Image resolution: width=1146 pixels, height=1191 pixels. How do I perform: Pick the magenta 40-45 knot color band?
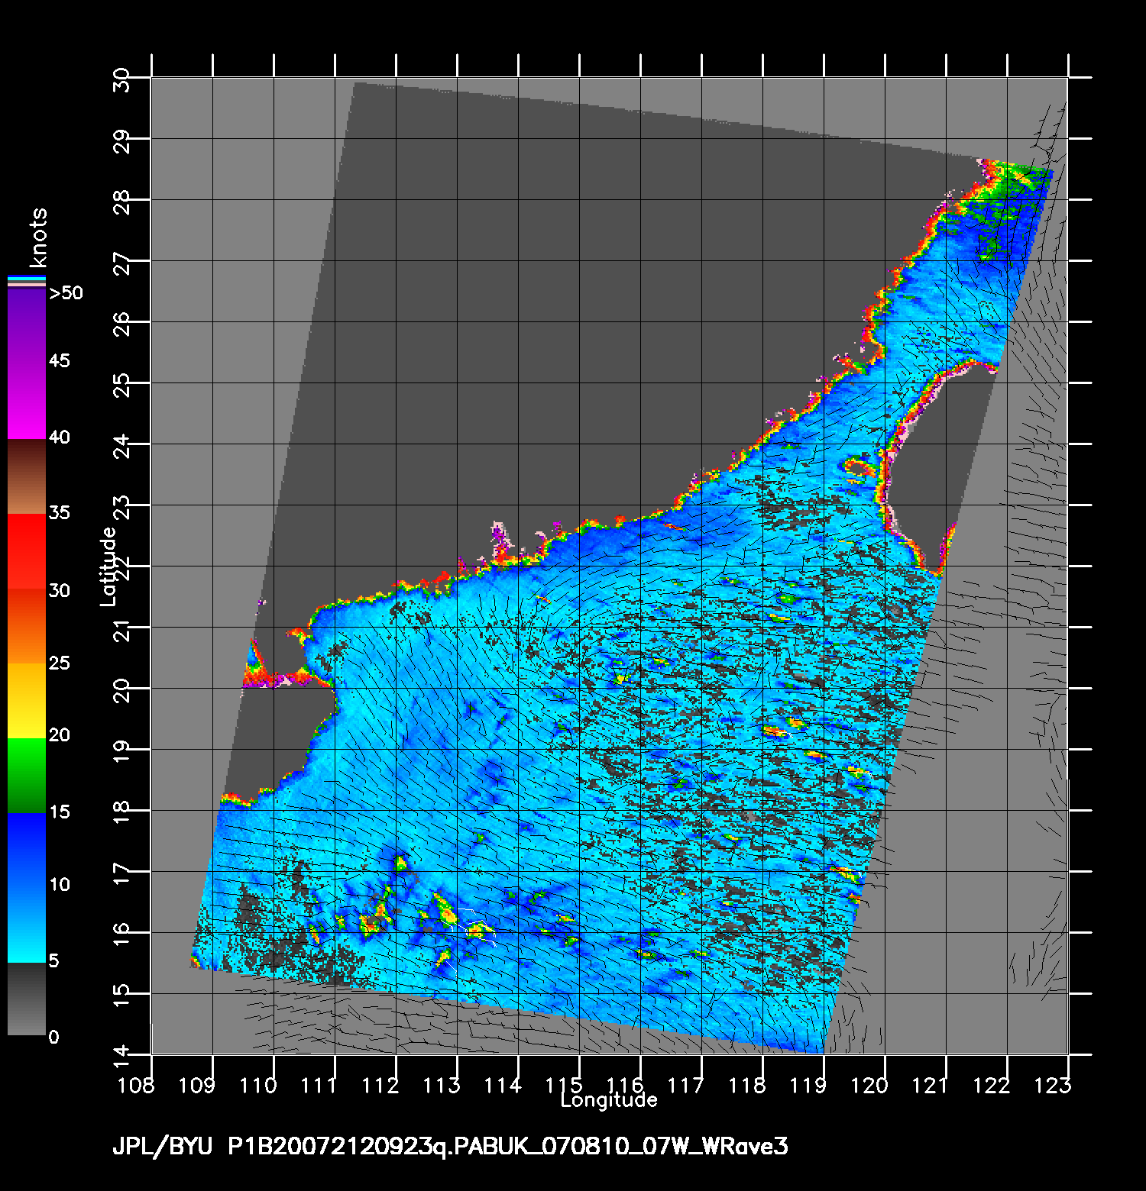click(x=27, y=401)
